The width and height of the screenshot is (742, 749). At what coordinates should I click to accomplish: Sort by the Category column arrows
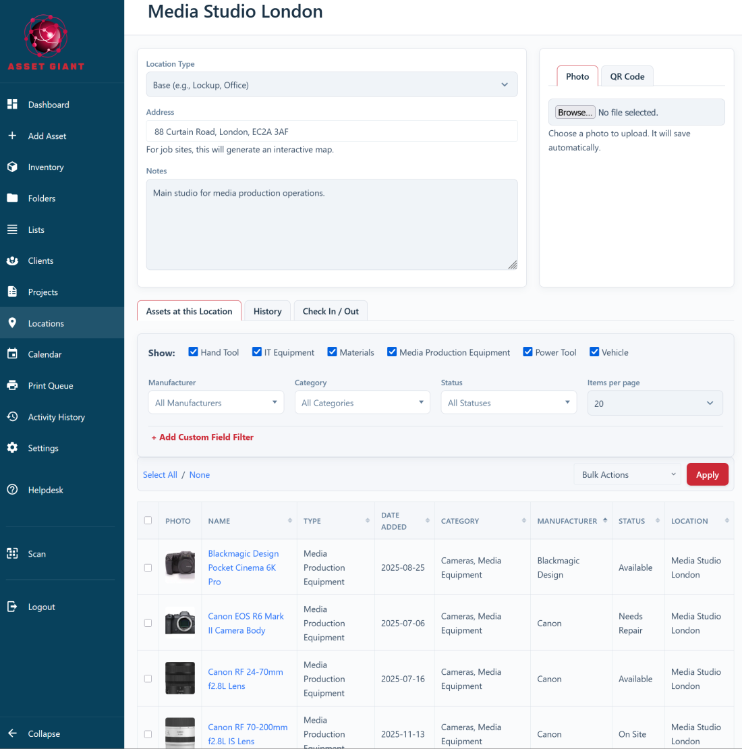click(x=524, y=521)
